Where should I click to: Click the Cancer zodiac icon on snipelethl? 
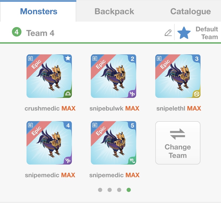pyautogui.click(x=196, y=94)
